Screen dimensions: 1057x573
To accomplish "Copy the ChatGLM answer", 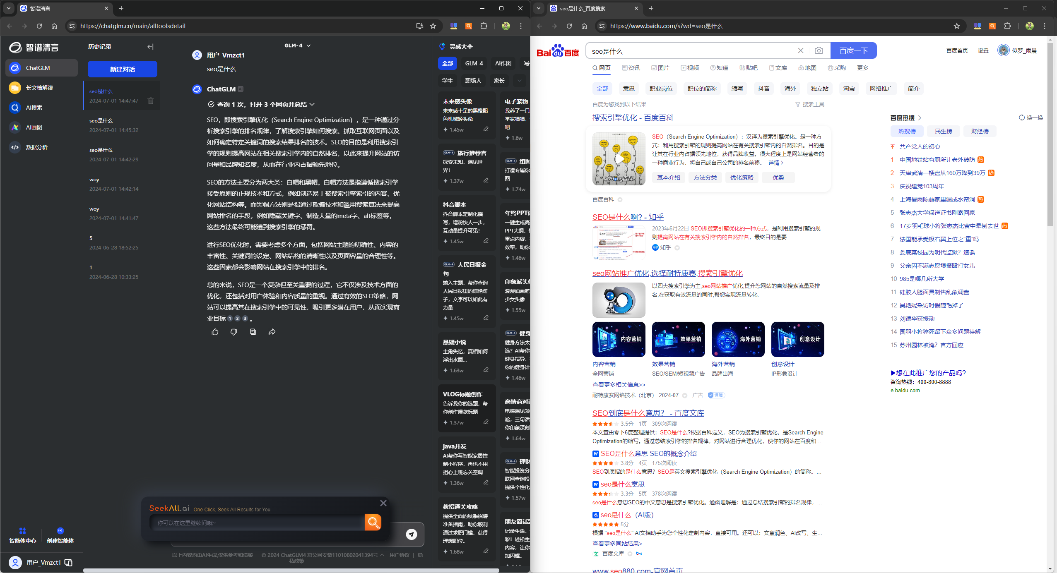I will [253, 332].
